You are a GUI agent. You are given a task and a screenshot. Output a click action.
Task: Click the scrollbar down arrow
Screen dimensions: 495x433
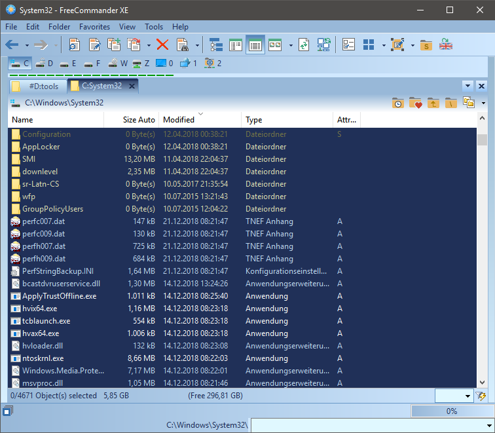point(482,383)
